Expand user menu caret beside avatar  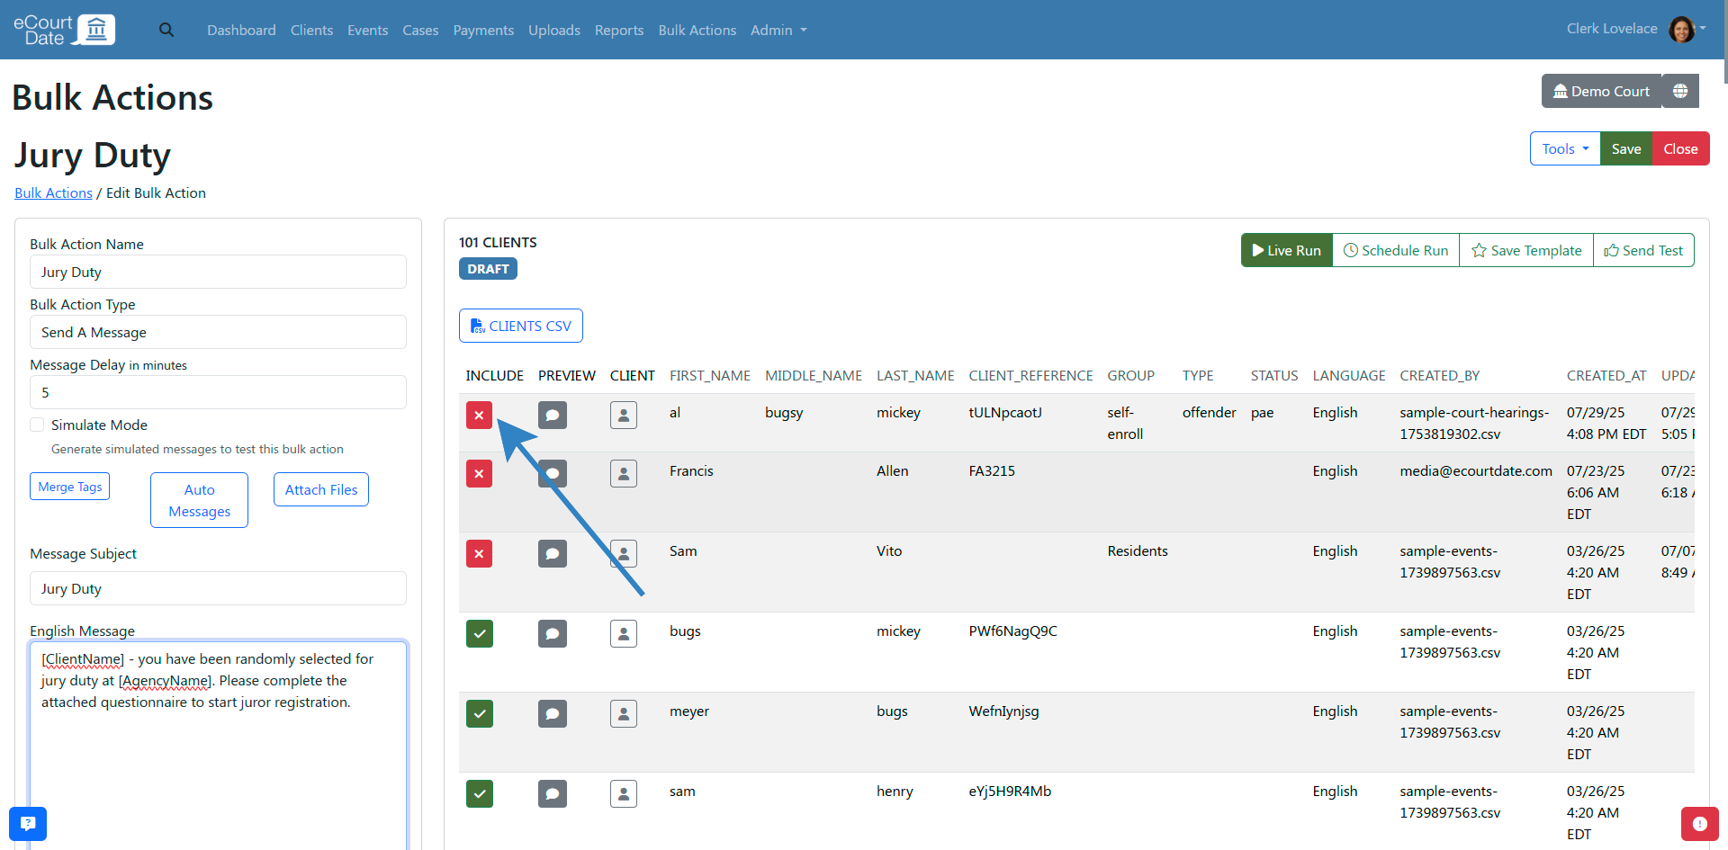(x=1703, y=28)
